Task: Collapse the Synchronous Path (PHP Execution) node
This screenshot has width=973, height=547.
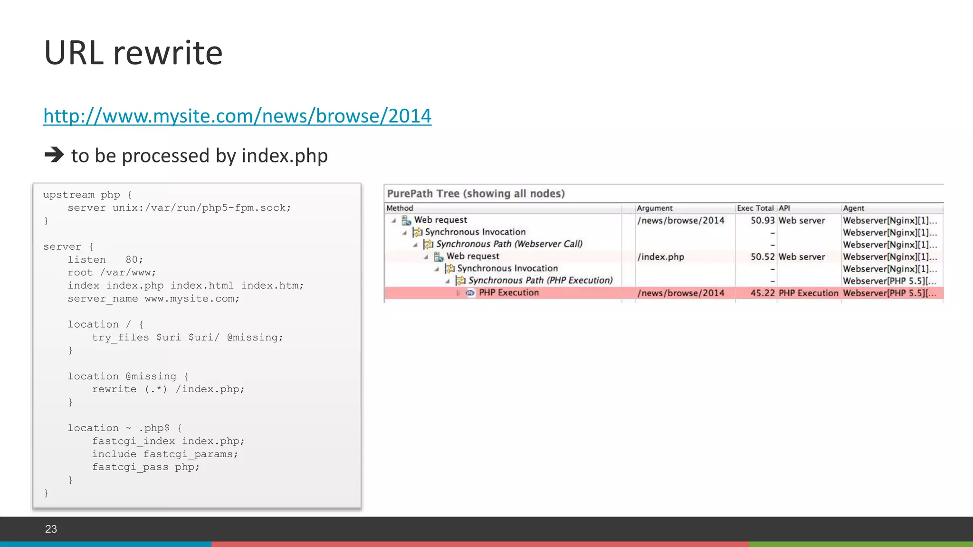Action: [x=448, y=281]
